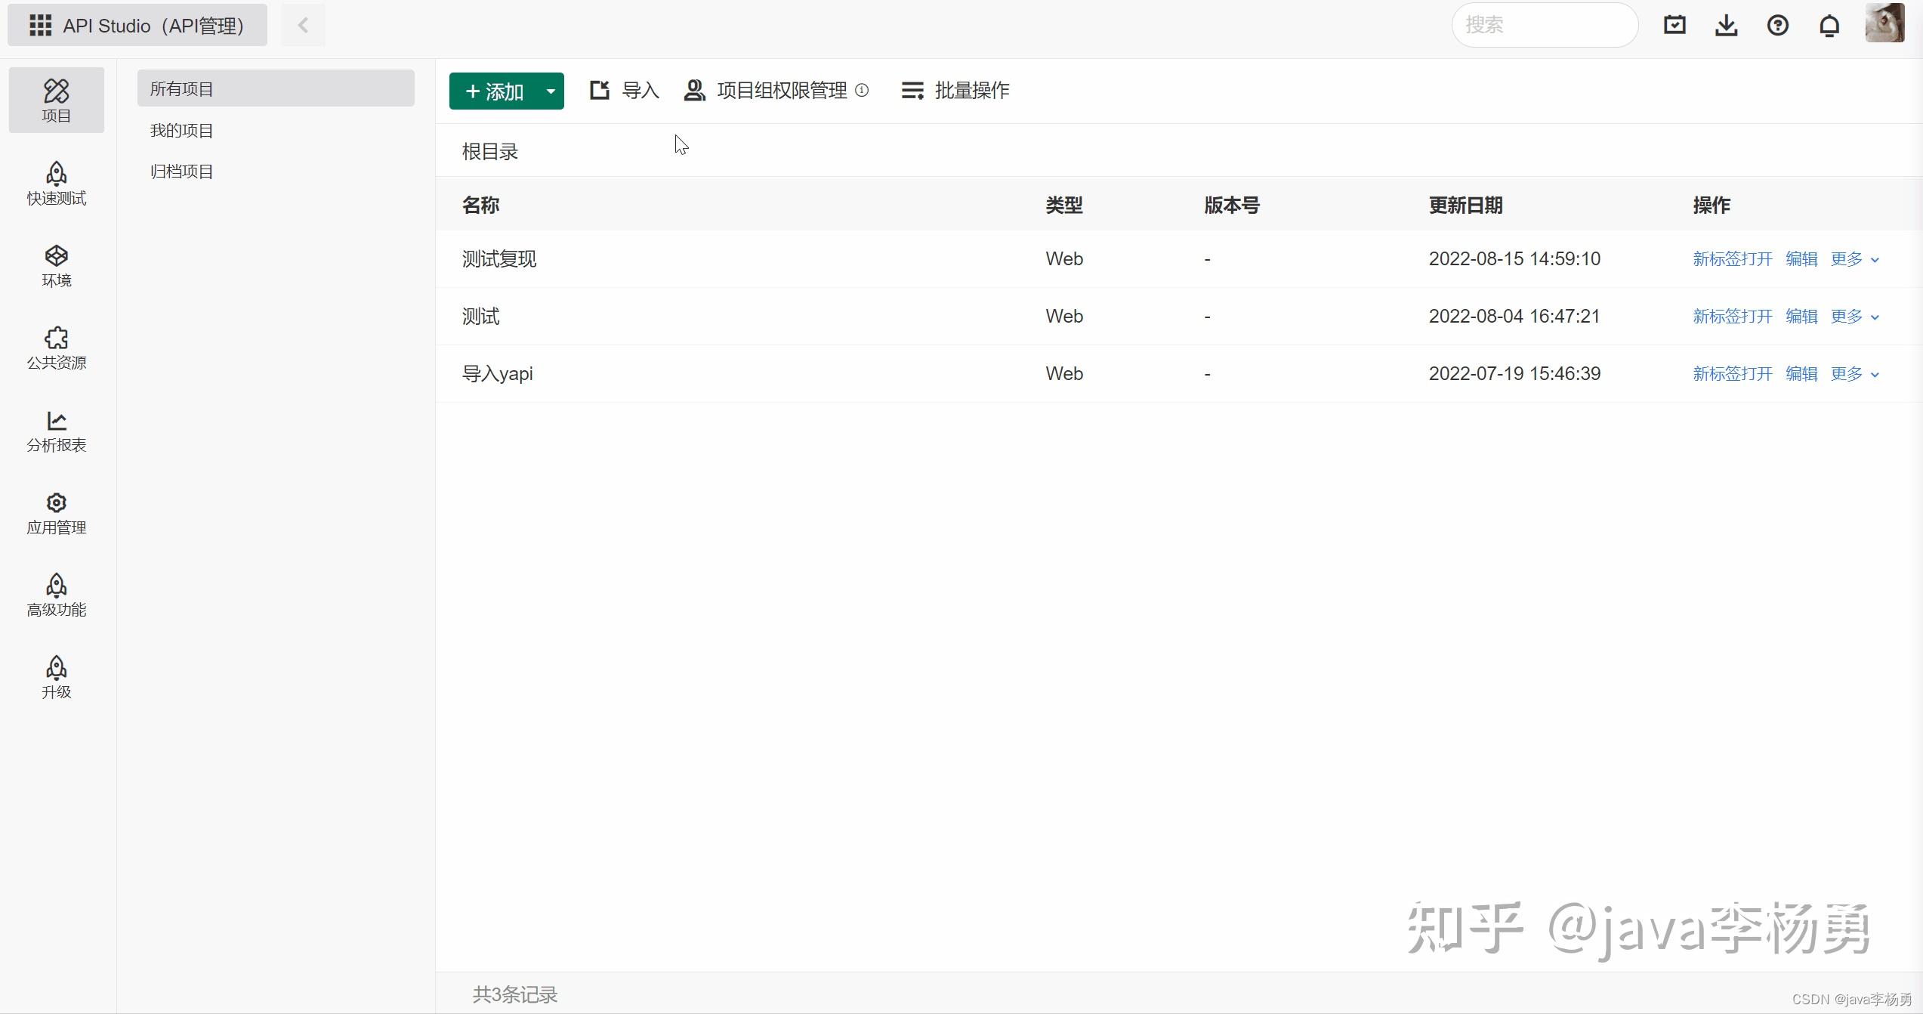Collapse the sidebar with the left chevron

tap(303, 26)
